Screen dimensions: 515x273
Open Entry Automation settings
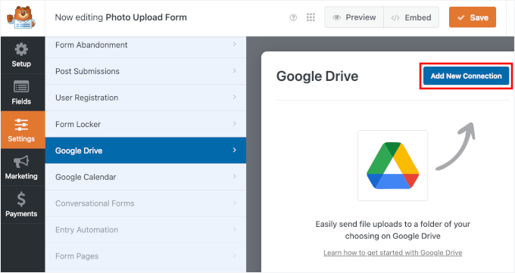click(145, 230)
